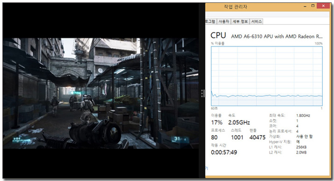The width and height of the screenshot is (334, 181).
Task: Maximize the 작업 관리자 window
Action: coord(313,6)
